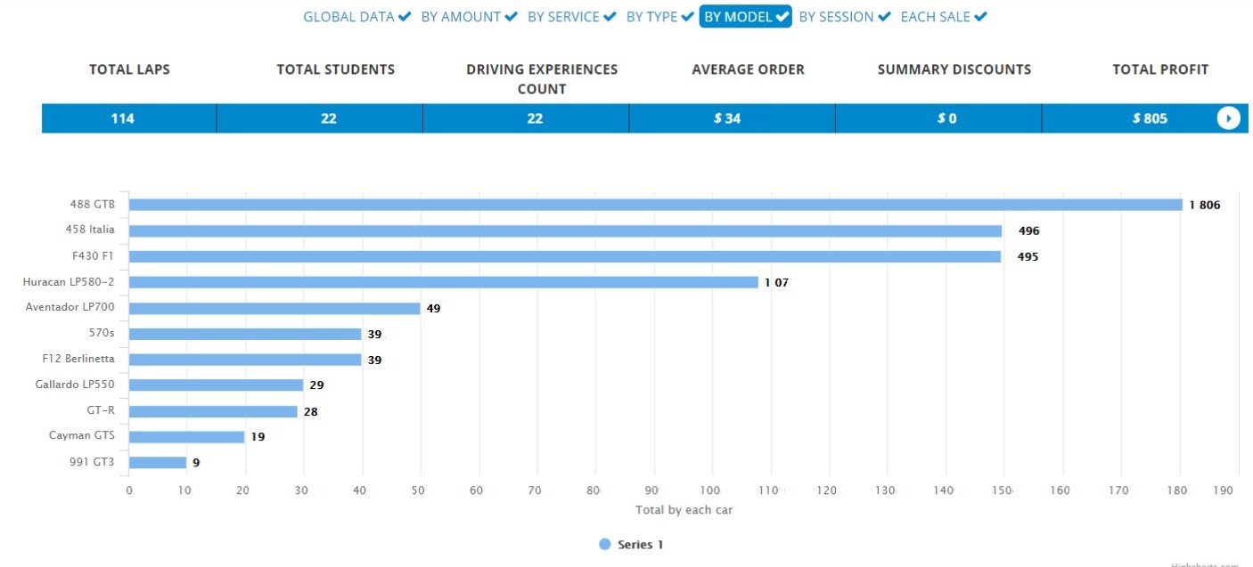
Task: Toggle the GLOBAL DATA checkmark
Action: pos(405,17)
